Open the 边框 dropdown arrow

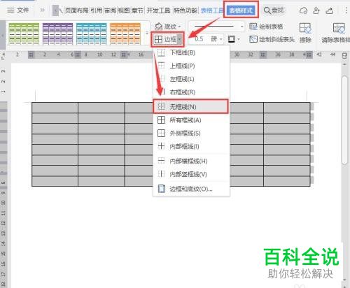pos(179,39)
